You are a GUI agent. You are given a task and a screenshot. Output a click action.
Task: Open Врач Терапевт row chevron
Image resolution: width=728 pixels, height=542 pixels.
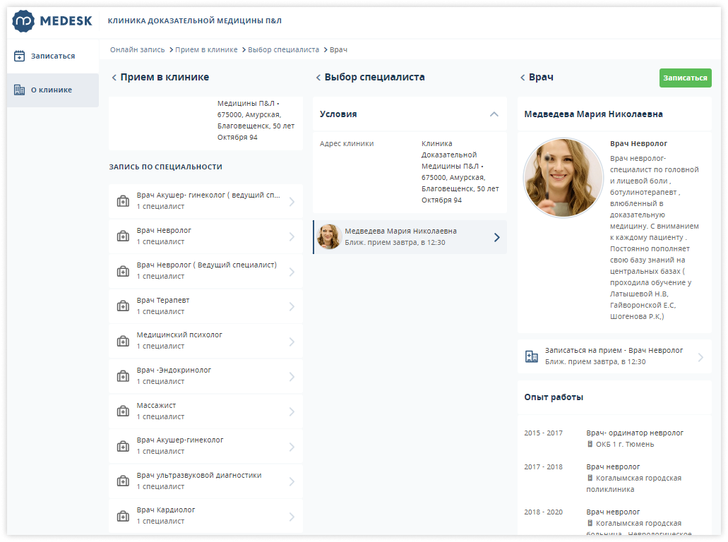tap(292, 306)
